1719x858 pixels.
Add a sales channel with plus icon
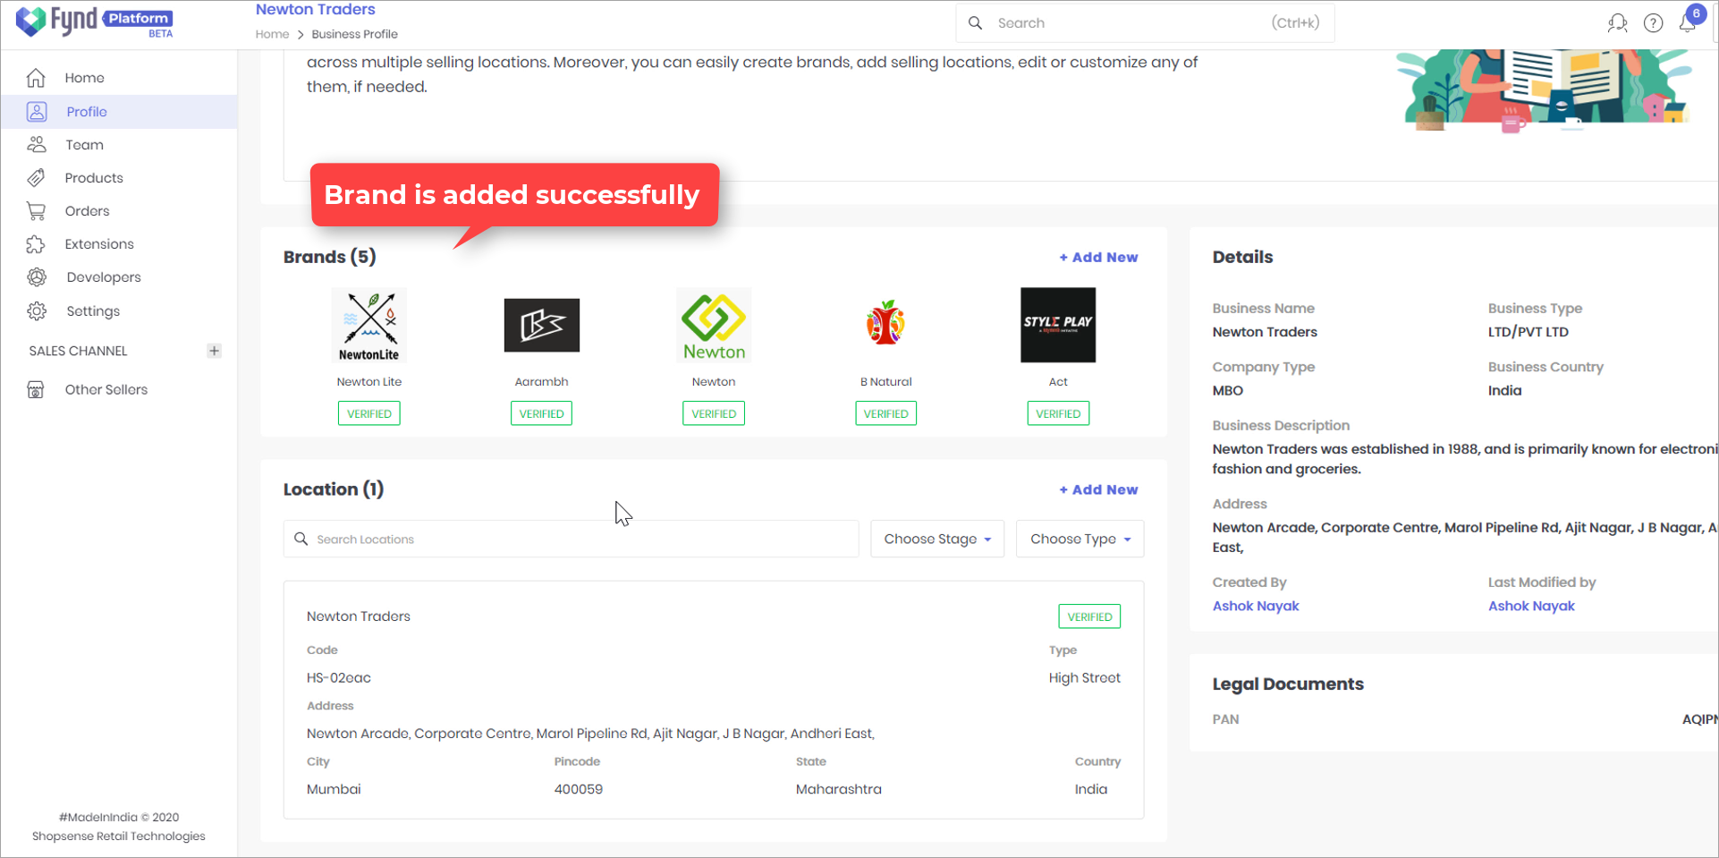pos(214,351)
